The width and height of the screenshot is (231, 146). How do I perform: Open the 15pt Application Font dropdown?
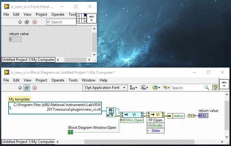pyautogui.click(x=105, y=88)
